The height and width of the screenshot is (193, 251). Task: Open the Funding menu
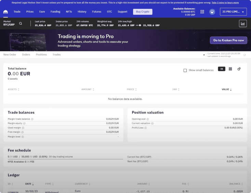pos(55,12)
